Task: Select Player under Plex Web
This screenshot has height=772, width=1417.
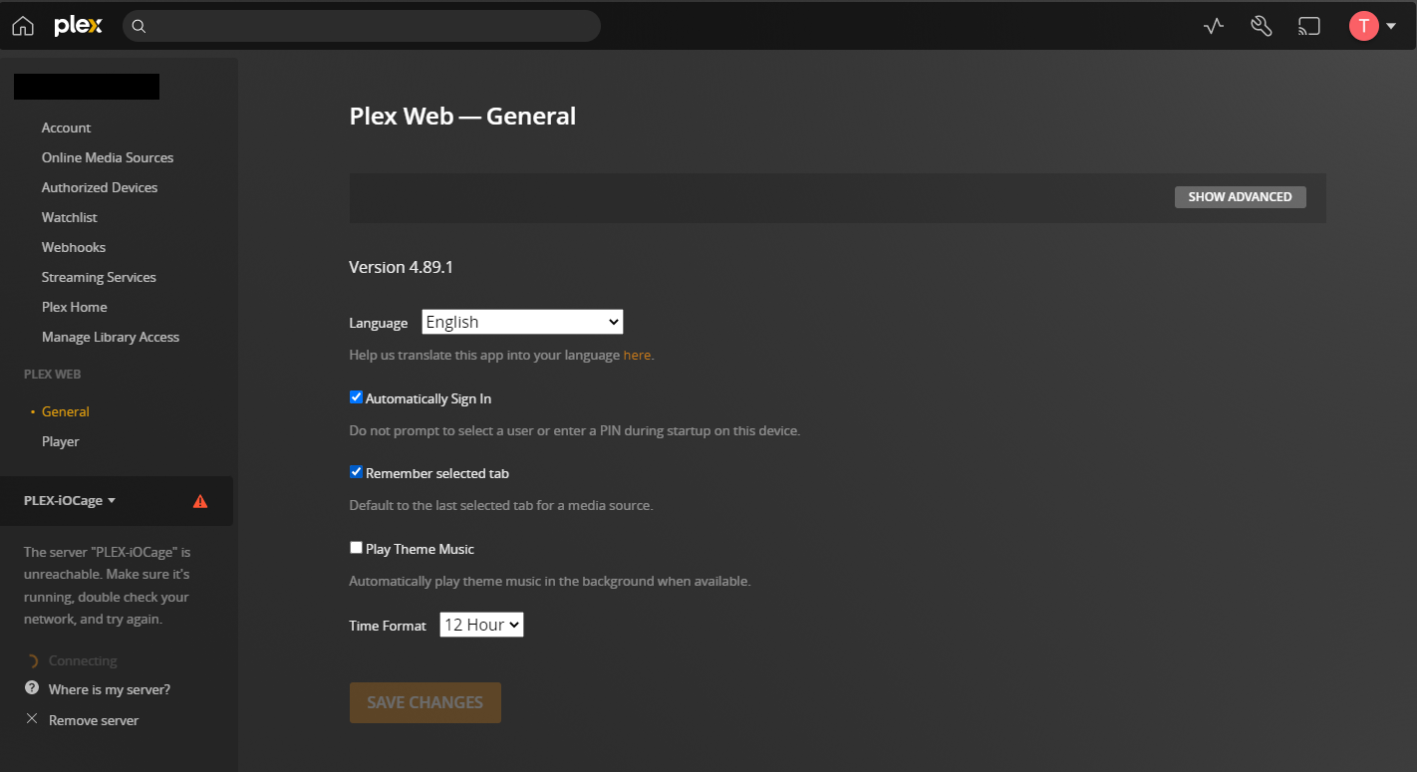Action: pyautogui.click(x=61, y=441)
